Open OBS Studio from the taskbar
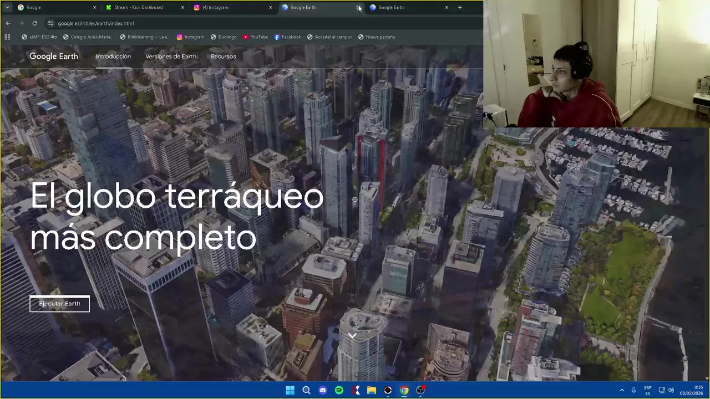 coord(420,390)
